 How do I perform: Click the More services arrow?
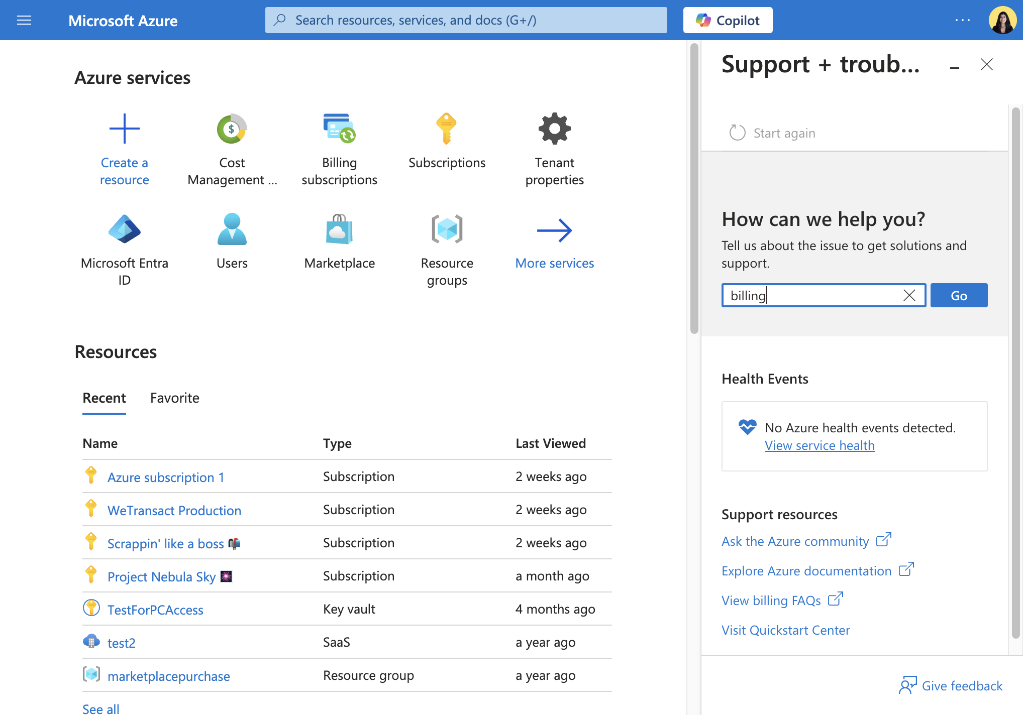[554, 230]
